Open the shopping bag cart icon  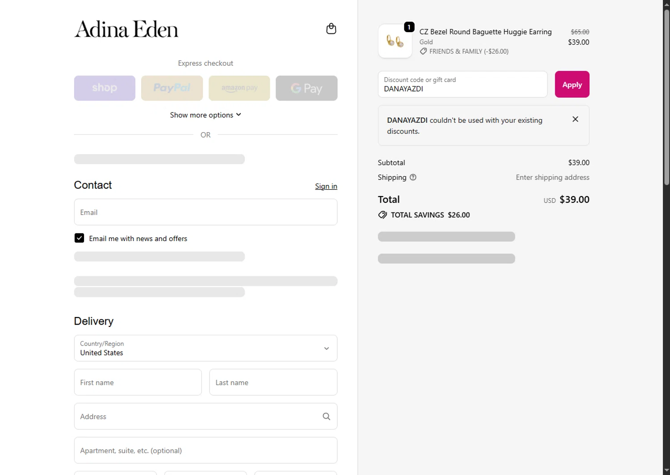tap(331, 29)
